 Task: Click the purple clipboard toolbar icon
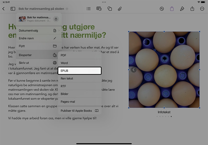click(x=172, y=9)
